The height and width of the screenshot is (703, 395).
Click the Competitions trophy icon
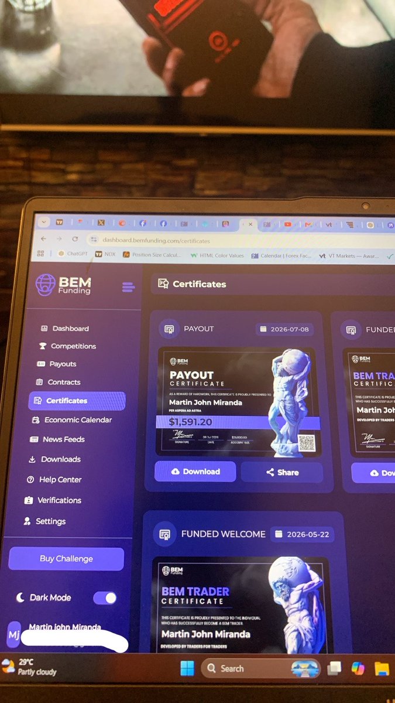tap(43, 346)
